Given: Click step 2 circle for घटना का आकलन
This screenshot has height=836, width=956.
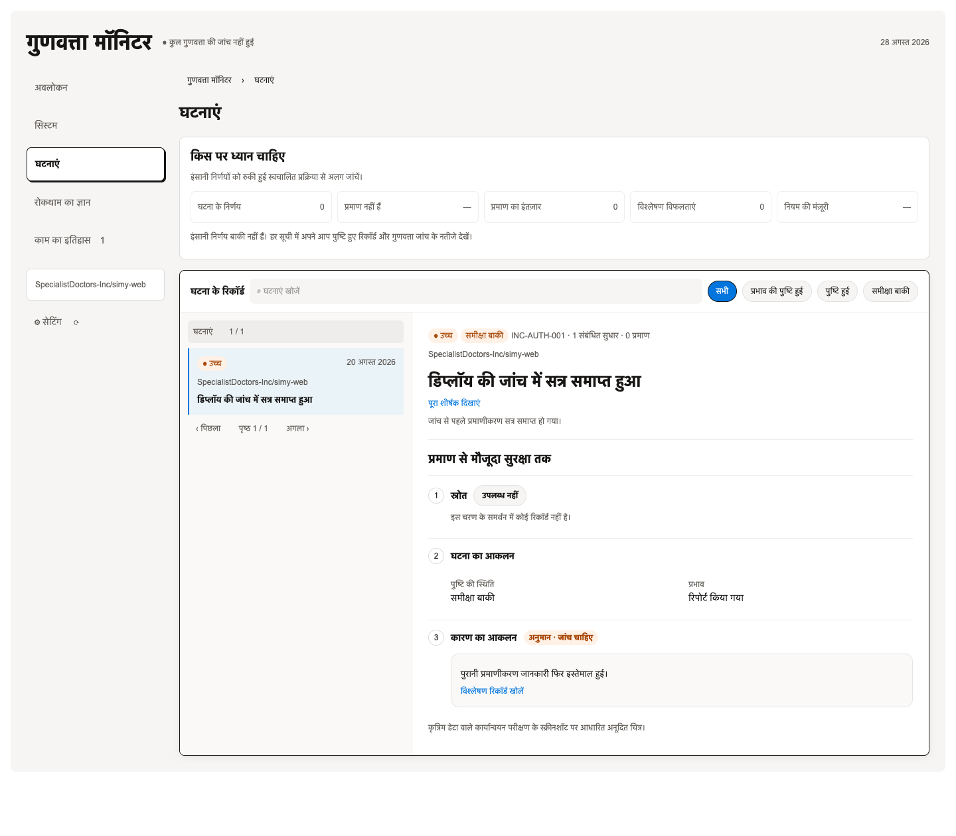Looking at the screenshot, I should [x=436, y=556].
